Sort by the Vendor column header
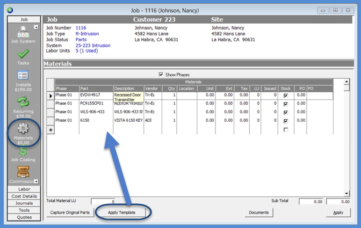The width and height of the screenshot is (361, 228). pos(153,89)
